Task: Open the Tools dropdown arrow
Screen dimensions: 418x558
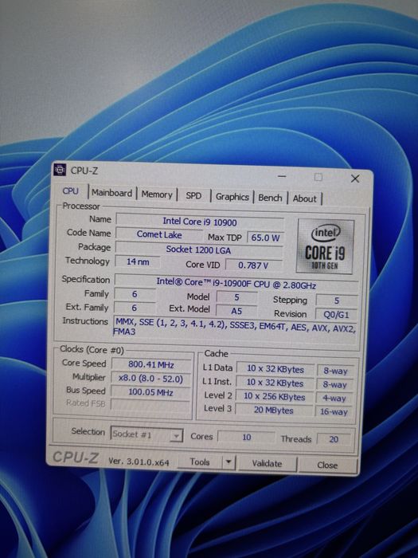Action: [x=229, y=462]
